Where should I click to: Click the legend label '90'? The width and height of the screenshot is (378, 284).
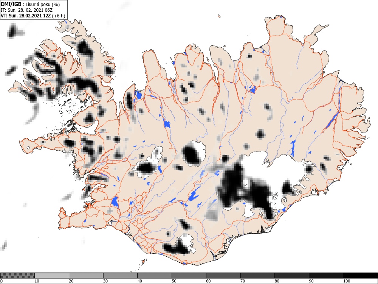311,281
